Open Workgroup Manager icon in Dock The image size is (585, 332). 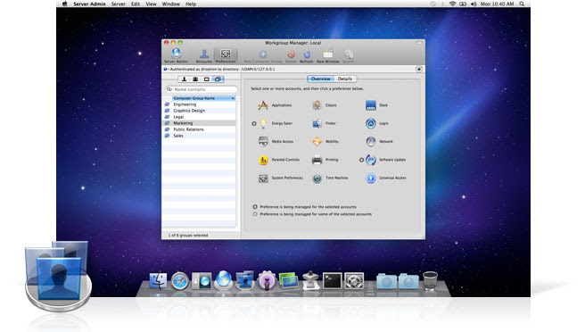[x=245, y=280]
